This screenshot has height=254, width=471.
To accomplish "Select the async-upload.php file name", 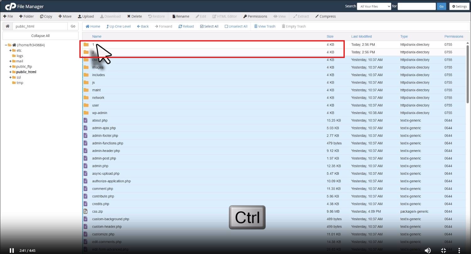I will tap(106, 174).
